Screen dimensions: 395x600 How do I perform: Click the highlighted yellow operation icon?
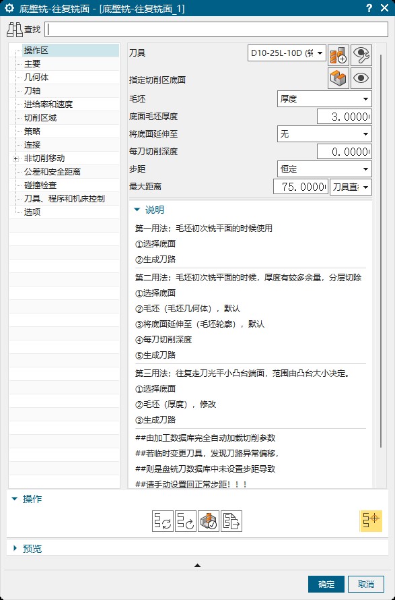371,521
